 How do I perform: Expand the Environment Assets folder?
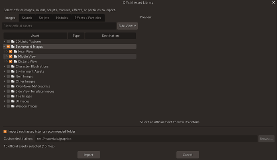point(4,71)
